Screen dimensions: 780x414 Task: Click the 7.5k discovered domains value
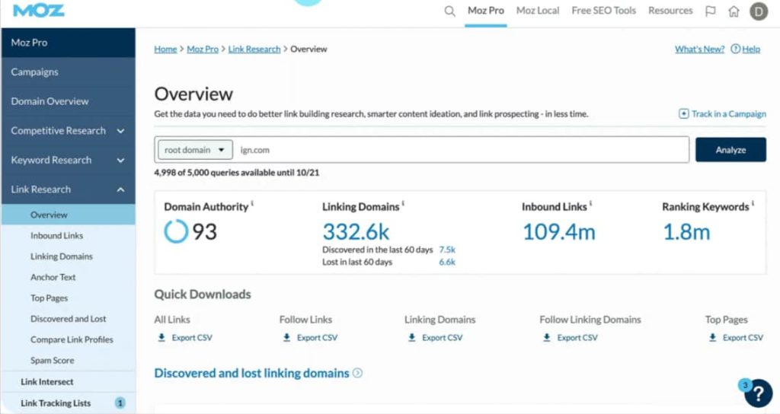pyautogui.click(x=446, y=250)
